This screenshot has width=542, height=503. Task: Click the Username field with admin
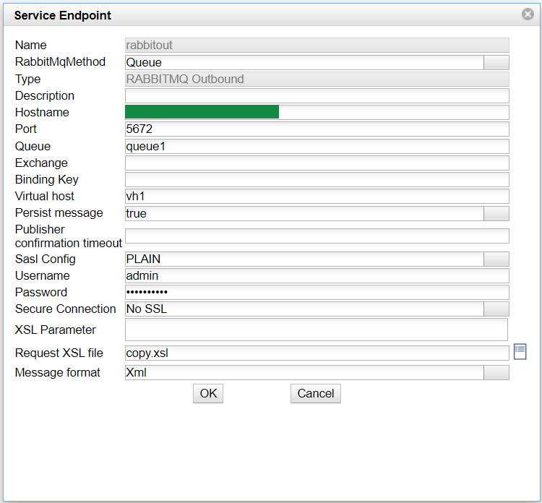[317, 276]
